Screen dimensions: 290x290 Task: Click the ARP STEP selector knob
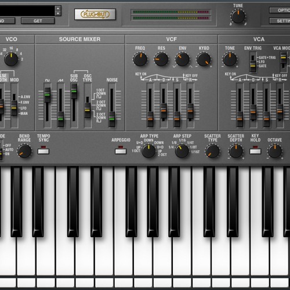[182, 151]
